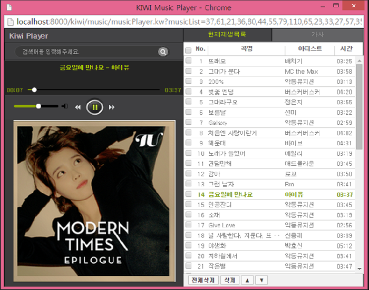369x290 pixels.
Task: Select checkbox for track 17 Give Love
Action: 188,225
